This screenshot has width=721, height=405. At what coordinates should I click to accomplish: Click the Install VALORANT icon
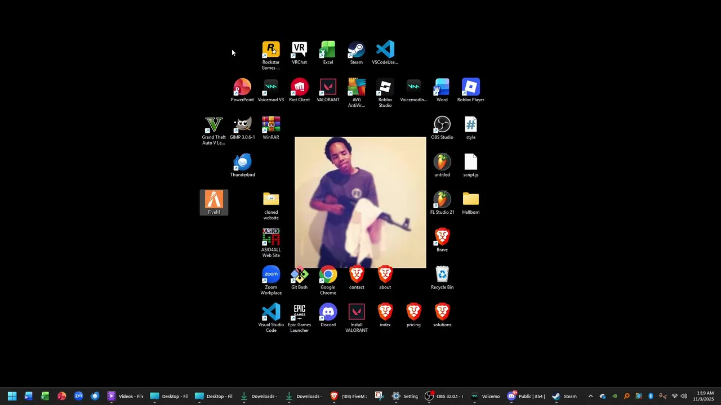(357, 318)
